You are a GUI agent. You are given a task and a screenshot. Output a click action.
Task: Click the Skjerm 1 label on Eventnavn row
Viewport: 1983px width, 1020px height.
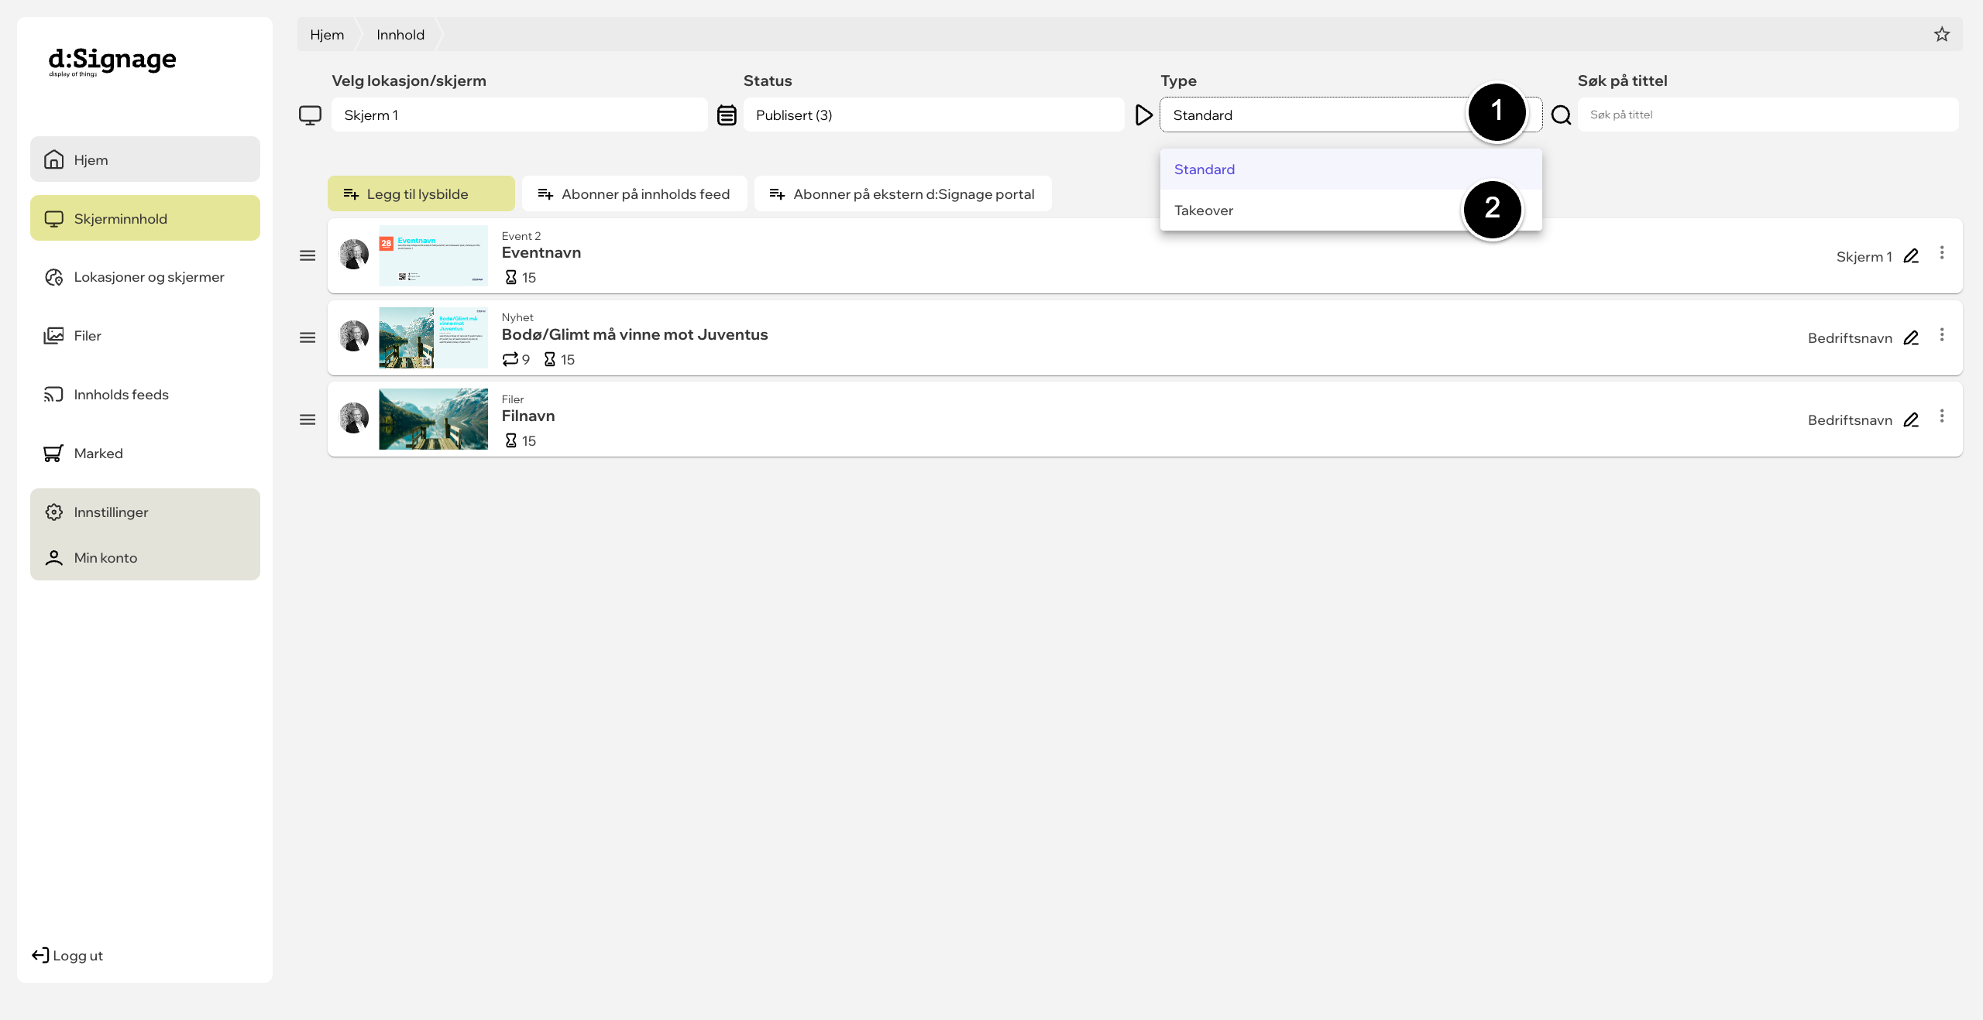(x=1864, y=257)
